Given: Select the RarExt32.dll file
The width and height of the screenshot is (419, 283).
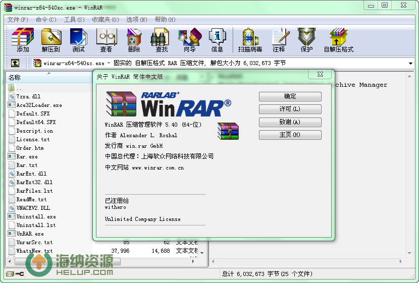Looking at the screenshot, I should 34,182.
